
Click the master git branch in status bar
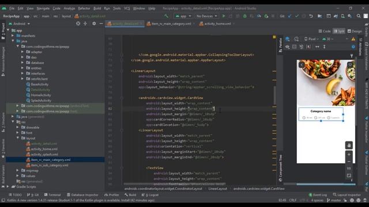(x=334, y=201)
